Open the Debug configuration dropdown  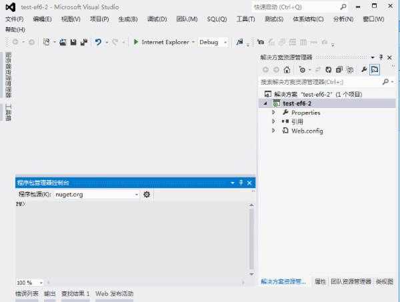225,42
